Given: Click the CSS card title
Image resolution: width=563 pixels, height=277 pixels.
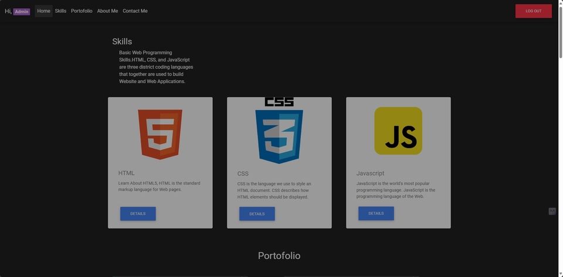Looking at the screenshot, I should tap(243, 174).
